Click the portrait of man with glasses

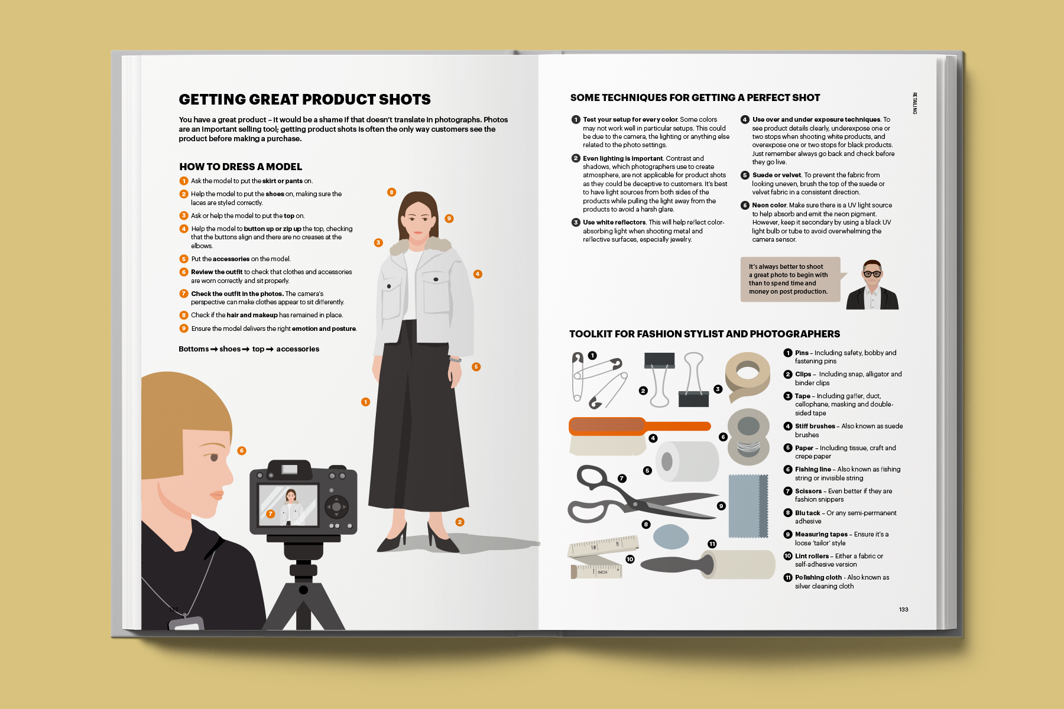point(872,285)
